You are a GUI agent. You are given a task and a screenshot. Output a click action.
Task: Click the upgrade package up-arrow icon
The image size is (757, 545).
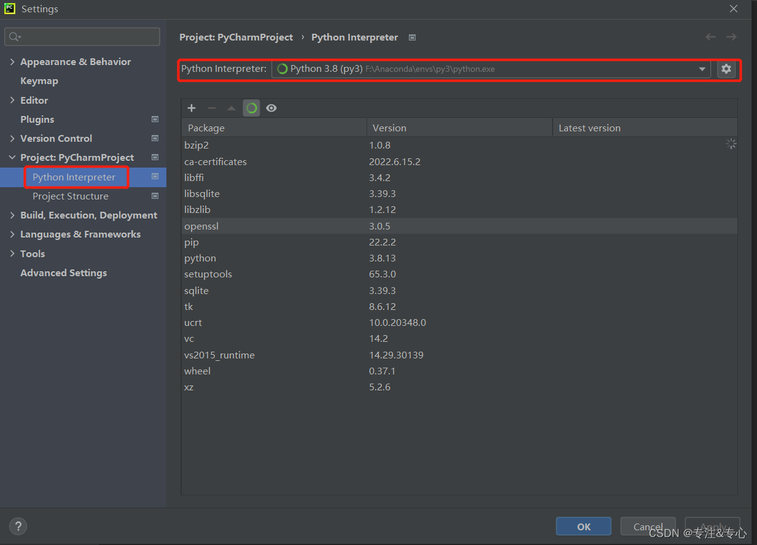[x=231, y=108]
